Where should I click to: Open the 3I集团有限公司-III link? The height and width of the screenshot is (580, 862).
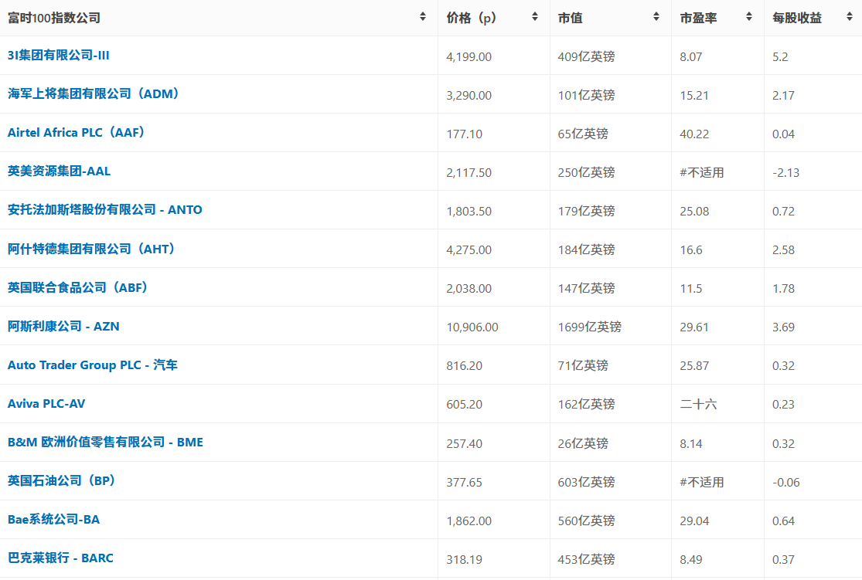pyautogui.click(x=58, y=56)
